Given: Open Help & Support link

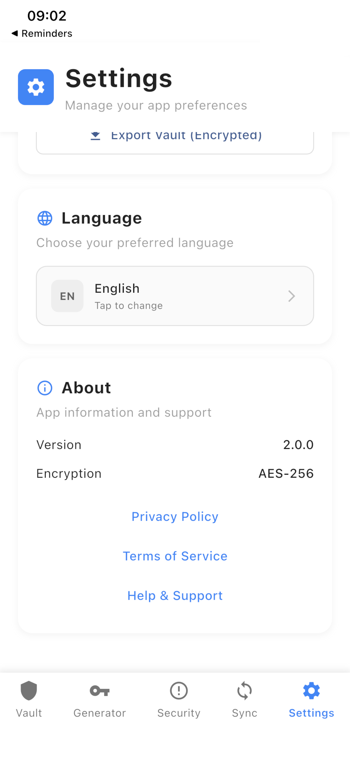Looking at the screenshot, I should tap(175, 596).
